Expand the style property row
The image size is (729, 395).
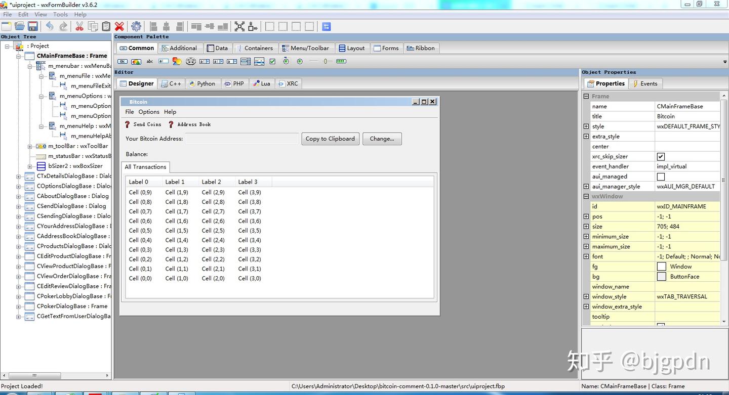pyautogui.click(x=586, y=126)
